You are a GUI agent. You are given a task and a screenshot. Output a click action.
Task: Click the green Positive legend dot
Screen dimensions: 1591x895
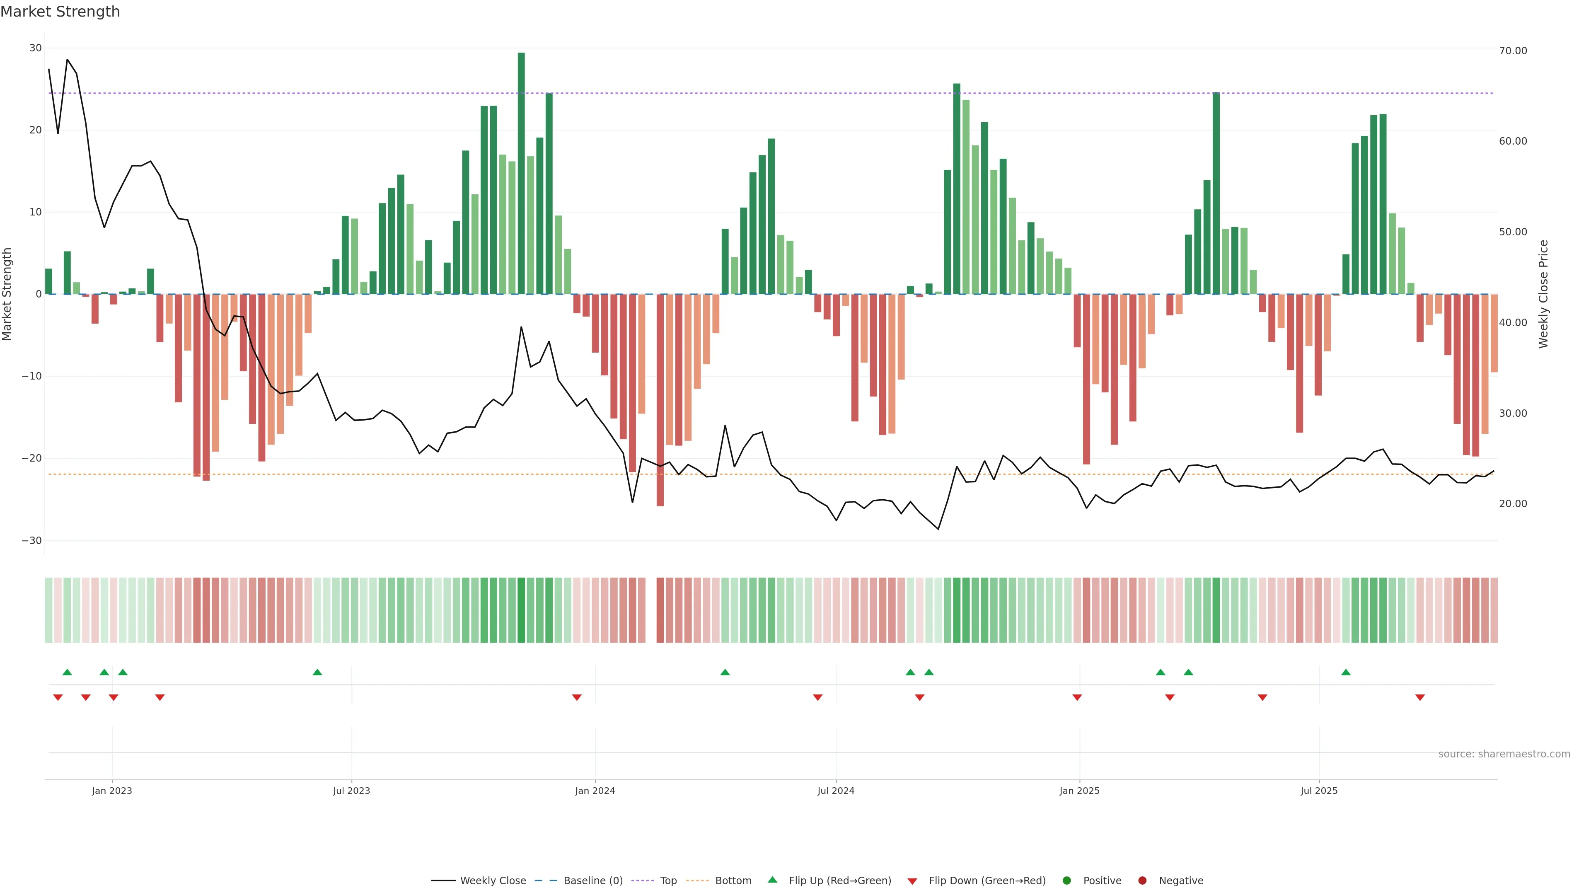pyautogui.click(x=1066, y=881)
